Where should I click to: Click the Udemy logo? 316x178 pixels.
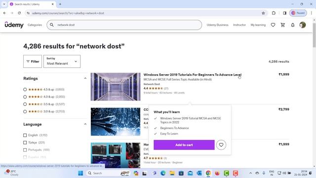[x=14, y=25]
